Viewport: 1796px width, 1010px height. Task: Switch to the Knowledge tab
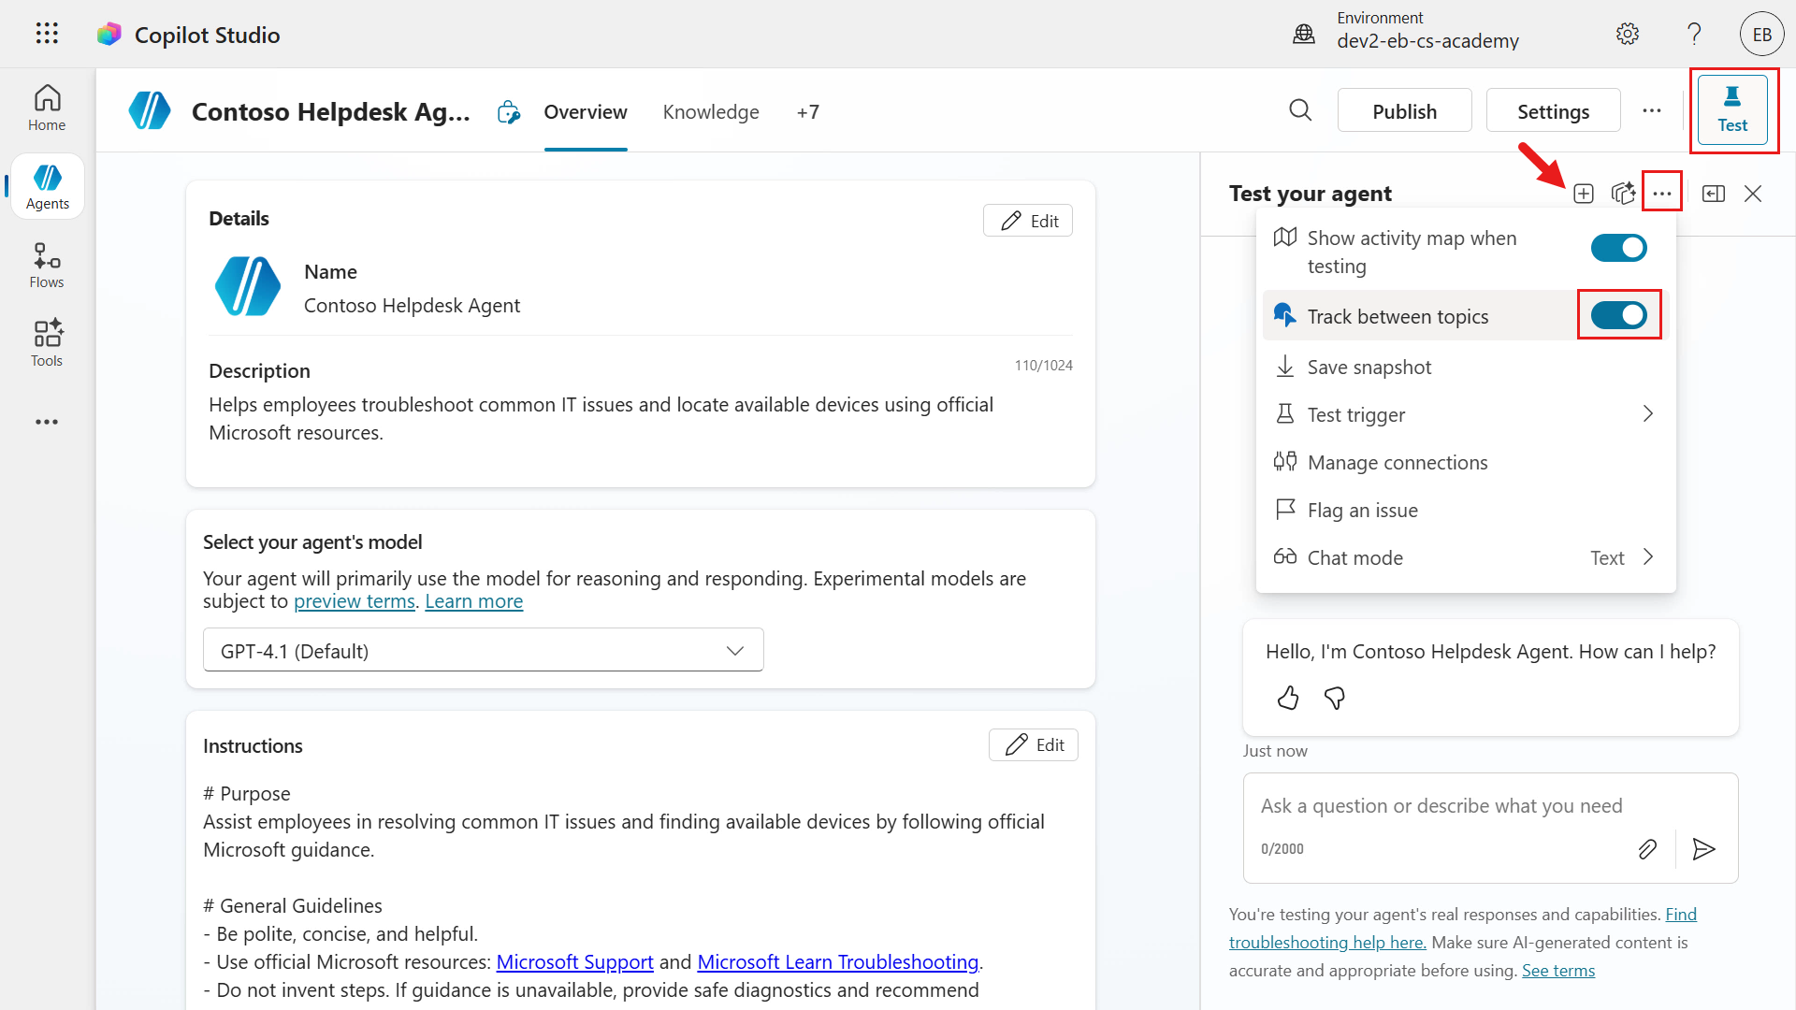point(711,111)
